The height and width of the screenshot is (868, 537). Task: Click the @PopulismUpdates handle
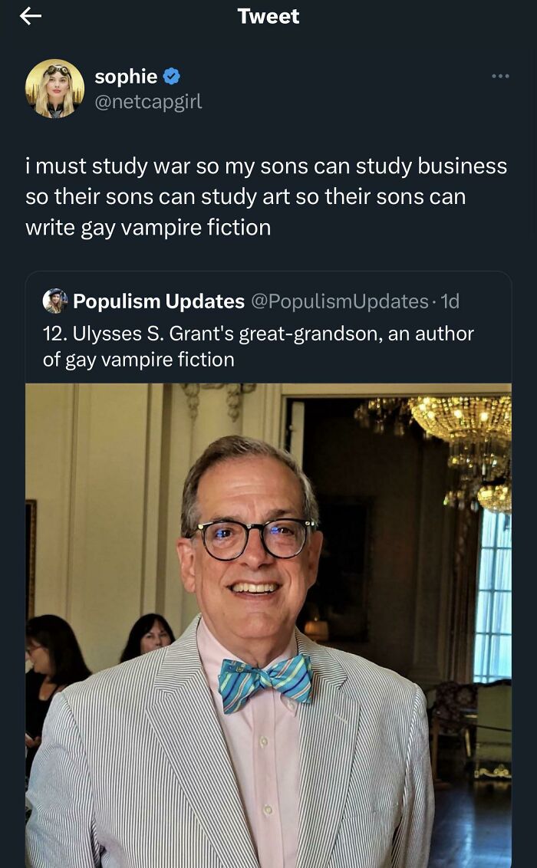(x=339, y=301)
